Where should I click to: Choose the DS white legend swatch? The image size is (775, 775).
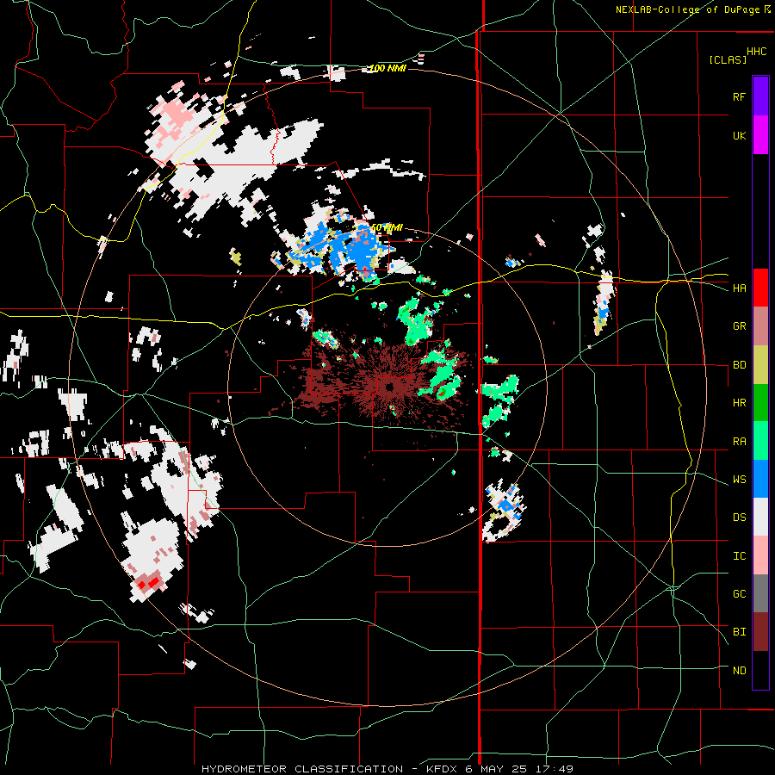(760, 517)
